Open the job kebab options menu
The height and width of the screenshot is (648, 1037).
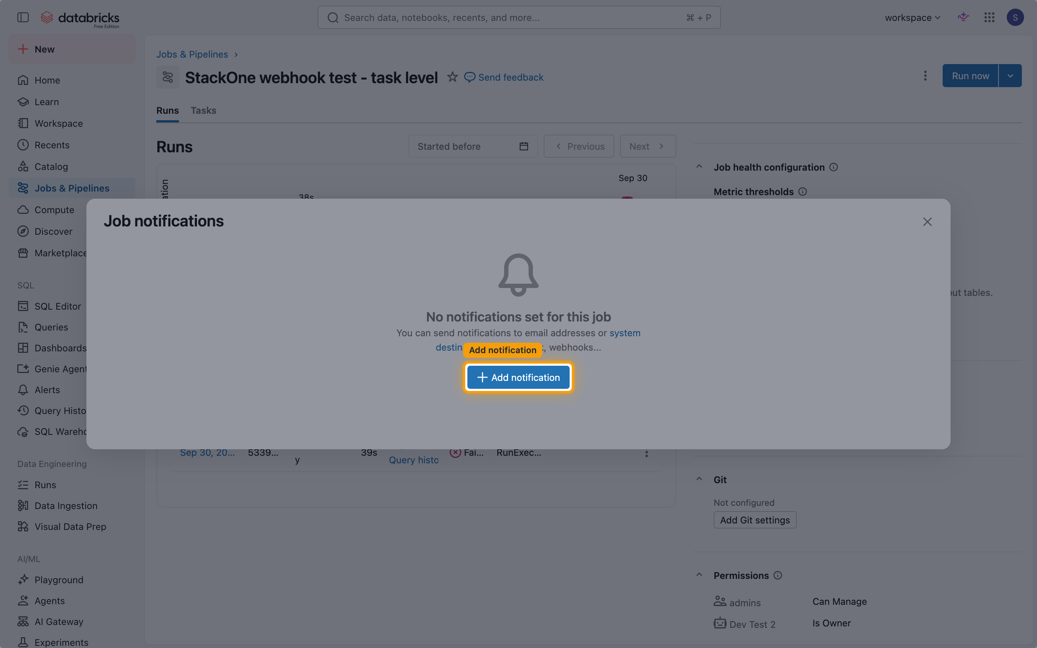925,76
